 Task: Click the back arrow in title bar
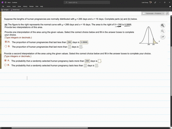5,3
